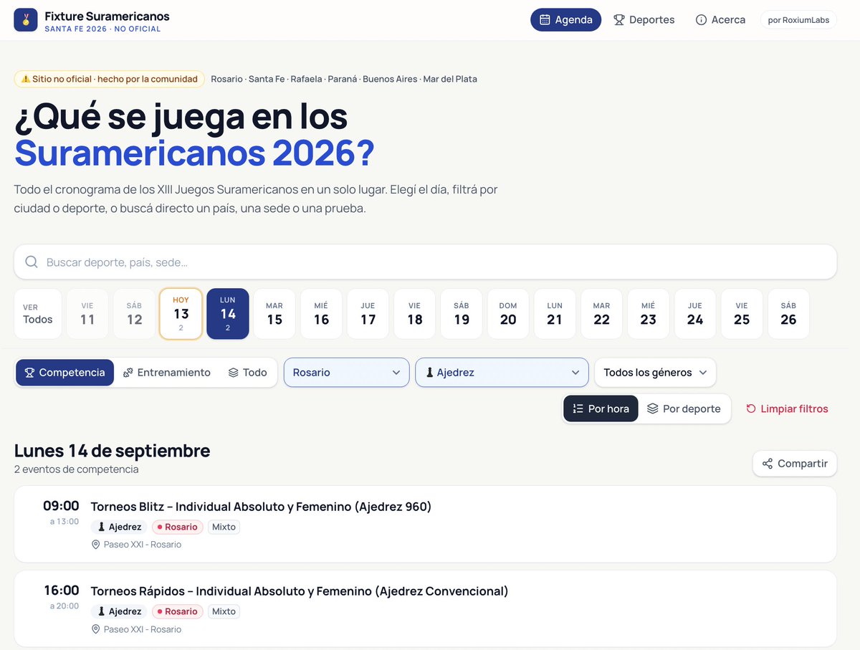Click Rosario tag on the Torneos Blitz event

[177, 527]
